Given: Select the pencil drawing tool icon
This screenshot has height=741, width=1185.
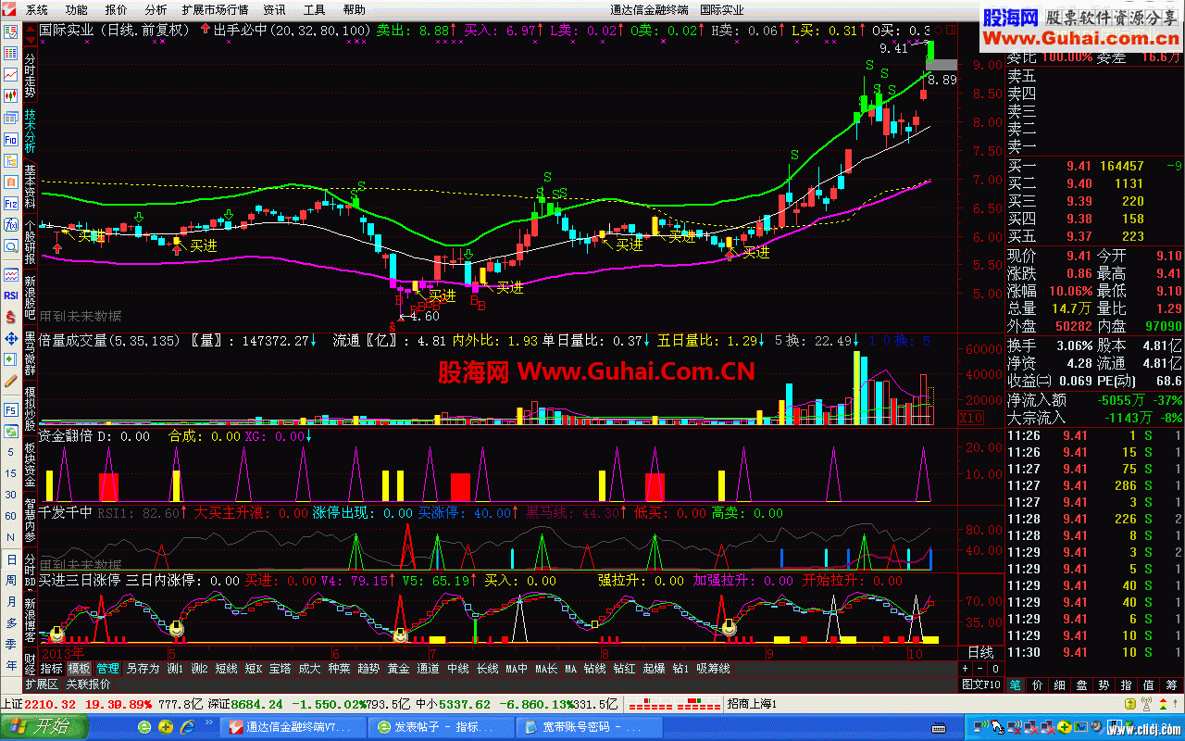Looking at the screenshot, I should click(10, 380).
